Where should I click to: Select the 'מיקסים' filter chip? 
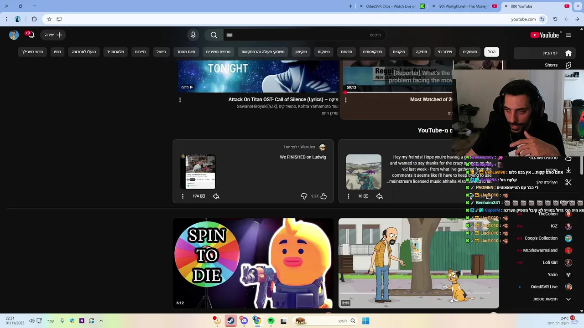click(399, 52)
